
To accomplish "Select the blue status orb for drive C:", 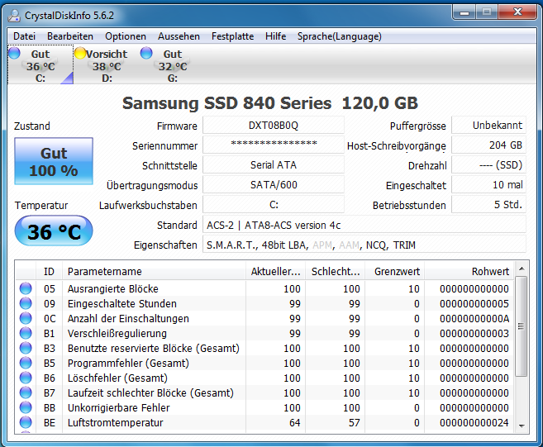I will point(14,54).
